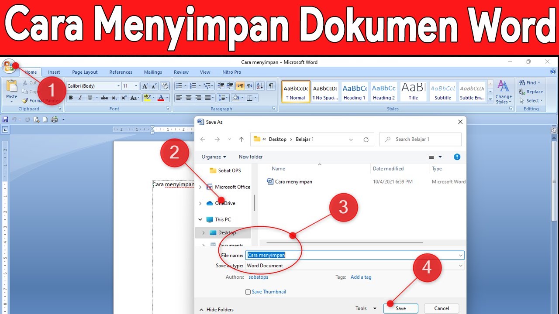The image size is (559, 314).
Task: Switch to the References tab
Action: 121,72
